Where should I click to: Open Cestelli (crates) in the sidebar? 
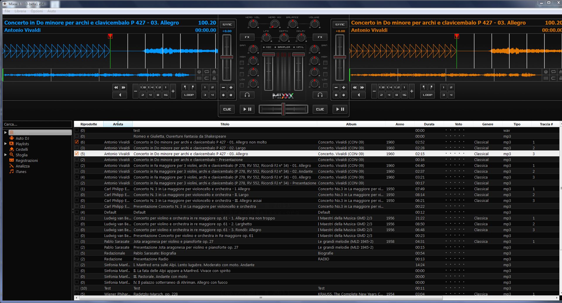click(x=22, y=149)
